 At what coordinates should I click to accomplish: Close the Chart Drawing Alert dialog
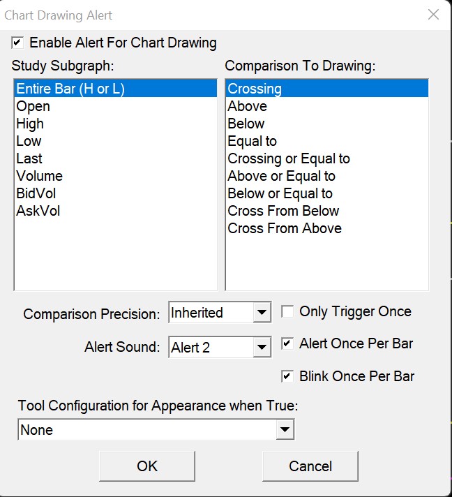tap(433, 15)
